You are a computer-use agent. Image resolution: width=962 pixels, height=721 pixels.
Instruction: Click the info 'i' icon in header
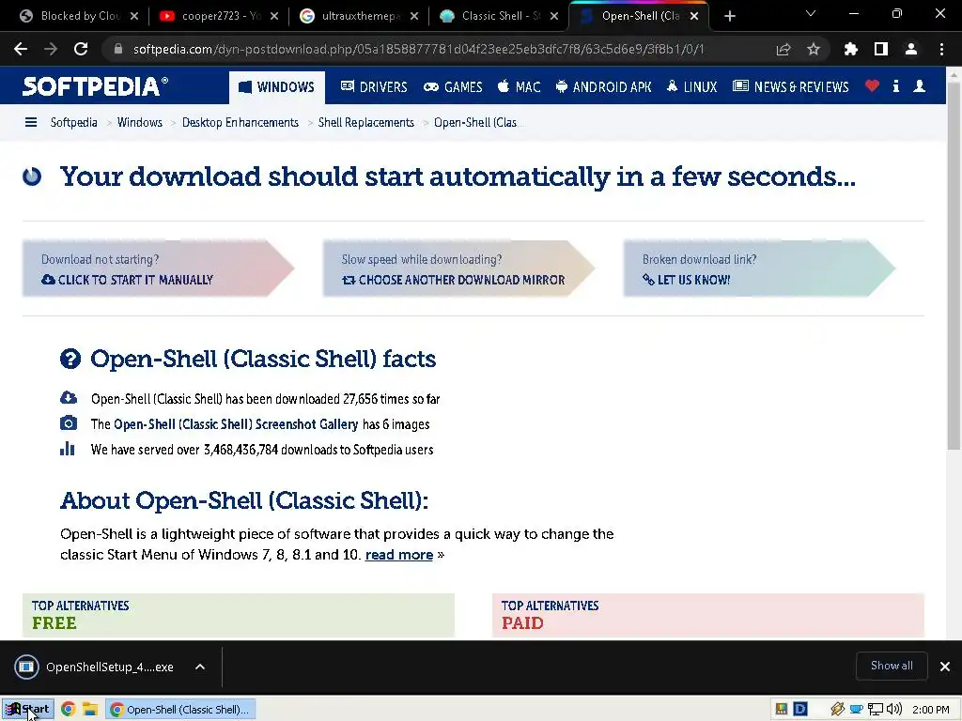pos(895,86)
